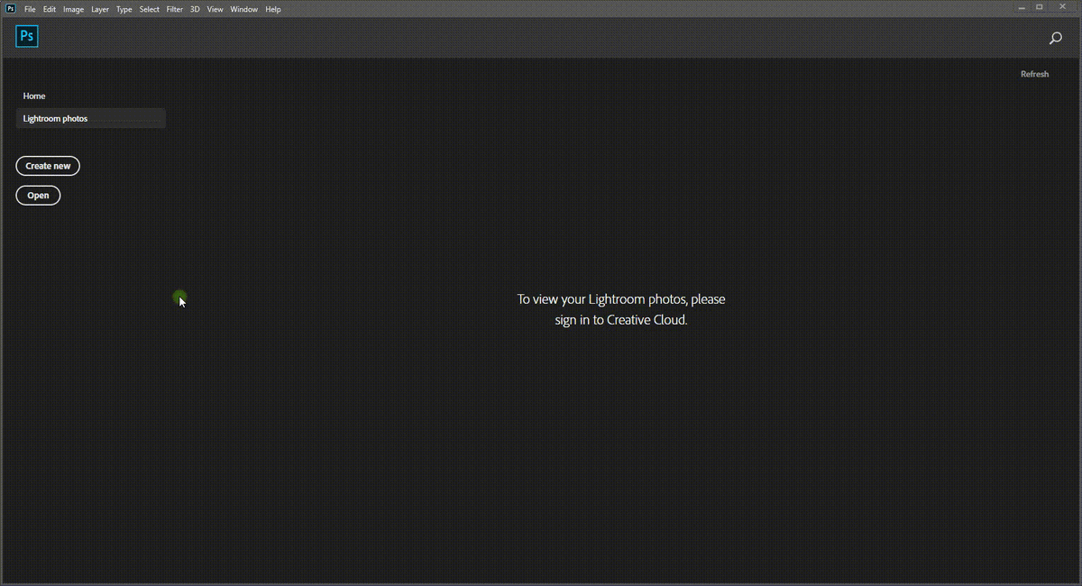Open the Select menu
The width and height of the screenshot is (1082, 586).
click(150, 9)
